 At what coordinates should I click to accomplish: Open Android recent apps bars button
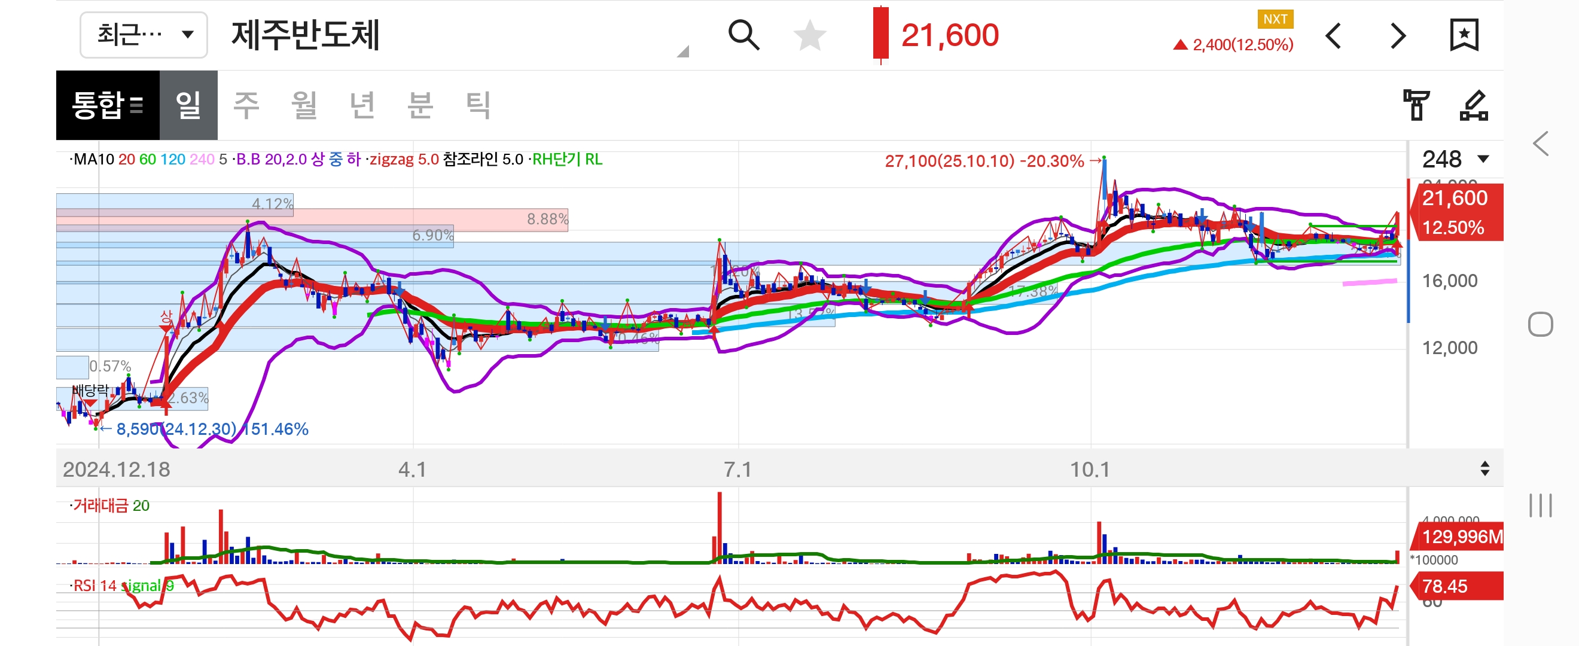(x=1540, y=505)
